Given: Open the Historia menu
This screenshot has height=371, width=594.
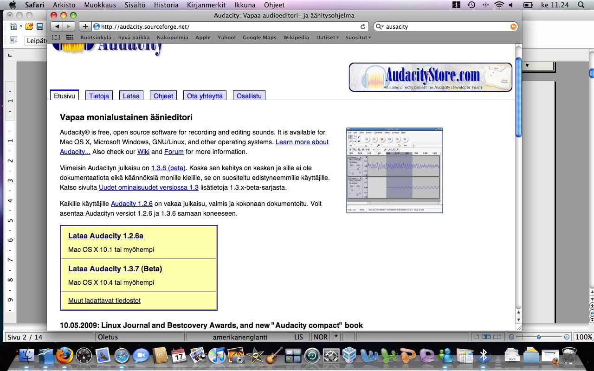Looking at the screenshot, I should (166, 5).
